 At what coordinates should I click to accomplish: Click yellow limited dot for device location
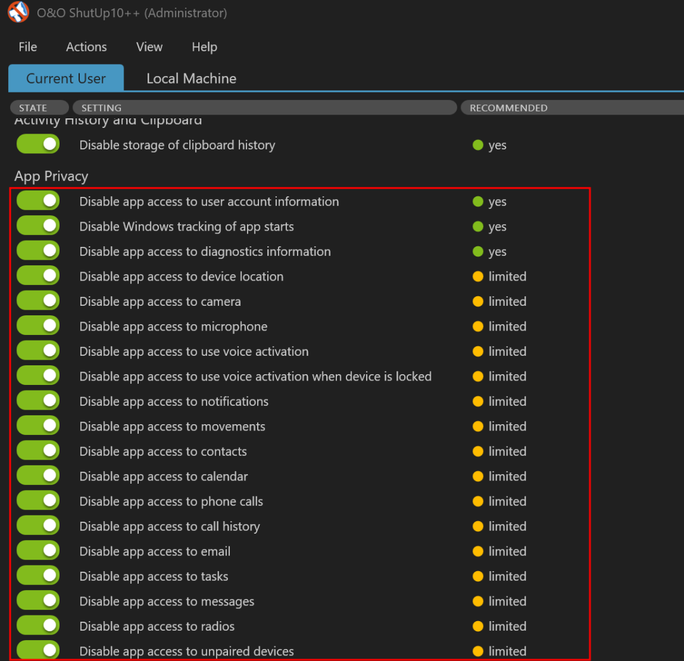[x=478, y=277]
